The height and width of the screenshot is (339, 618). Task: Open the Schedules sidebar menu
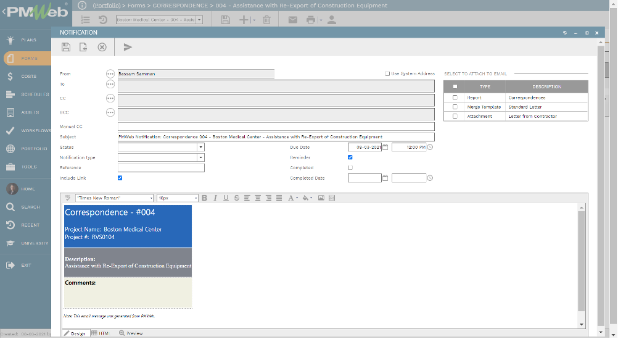(26, 94)
